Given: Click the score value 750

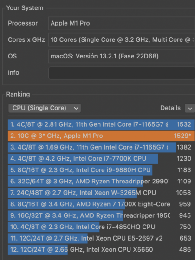Looking at the screenshot, I should click(x=185, y=227).
